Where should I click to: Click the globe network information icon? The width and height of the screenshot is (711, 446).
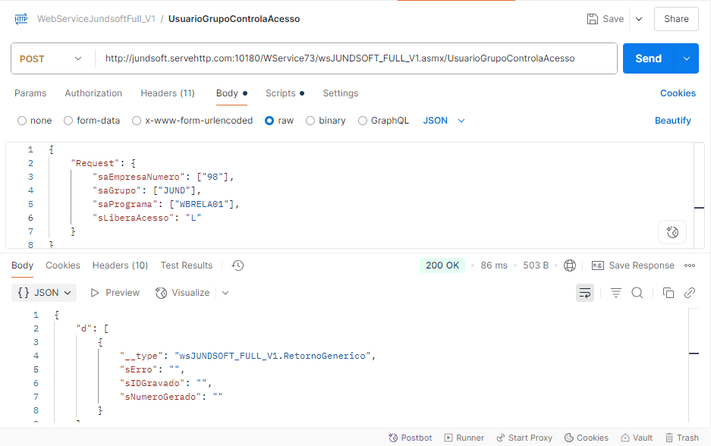[x=570, y=265]
